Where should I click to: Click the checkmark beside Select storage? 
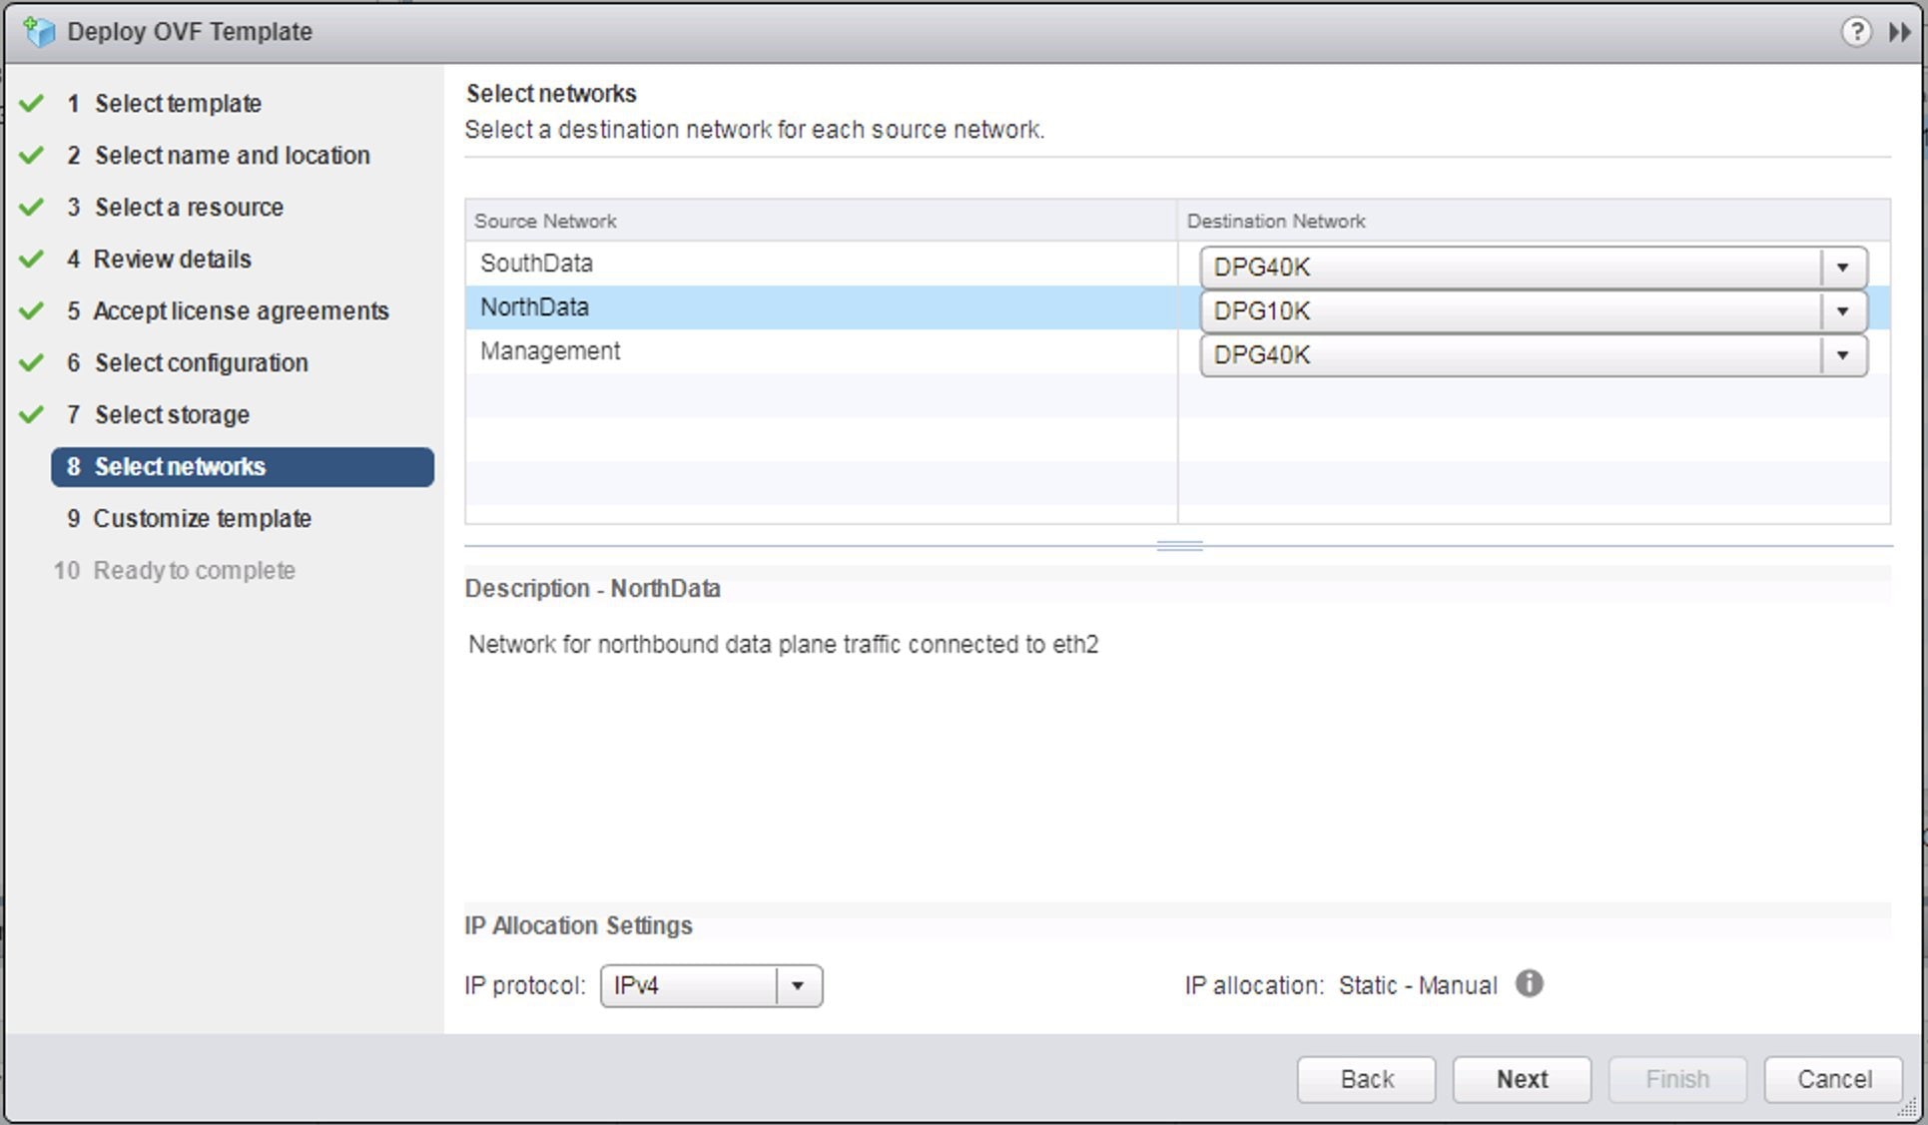click(x=30, y=414)
